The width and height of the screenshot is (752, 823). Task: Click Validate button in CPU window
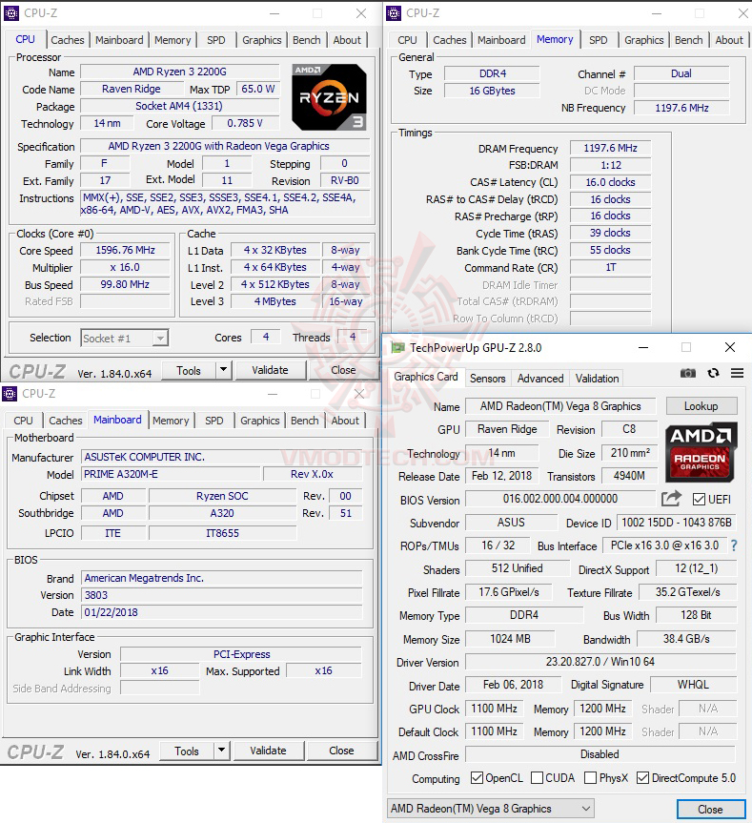point(270,370)
